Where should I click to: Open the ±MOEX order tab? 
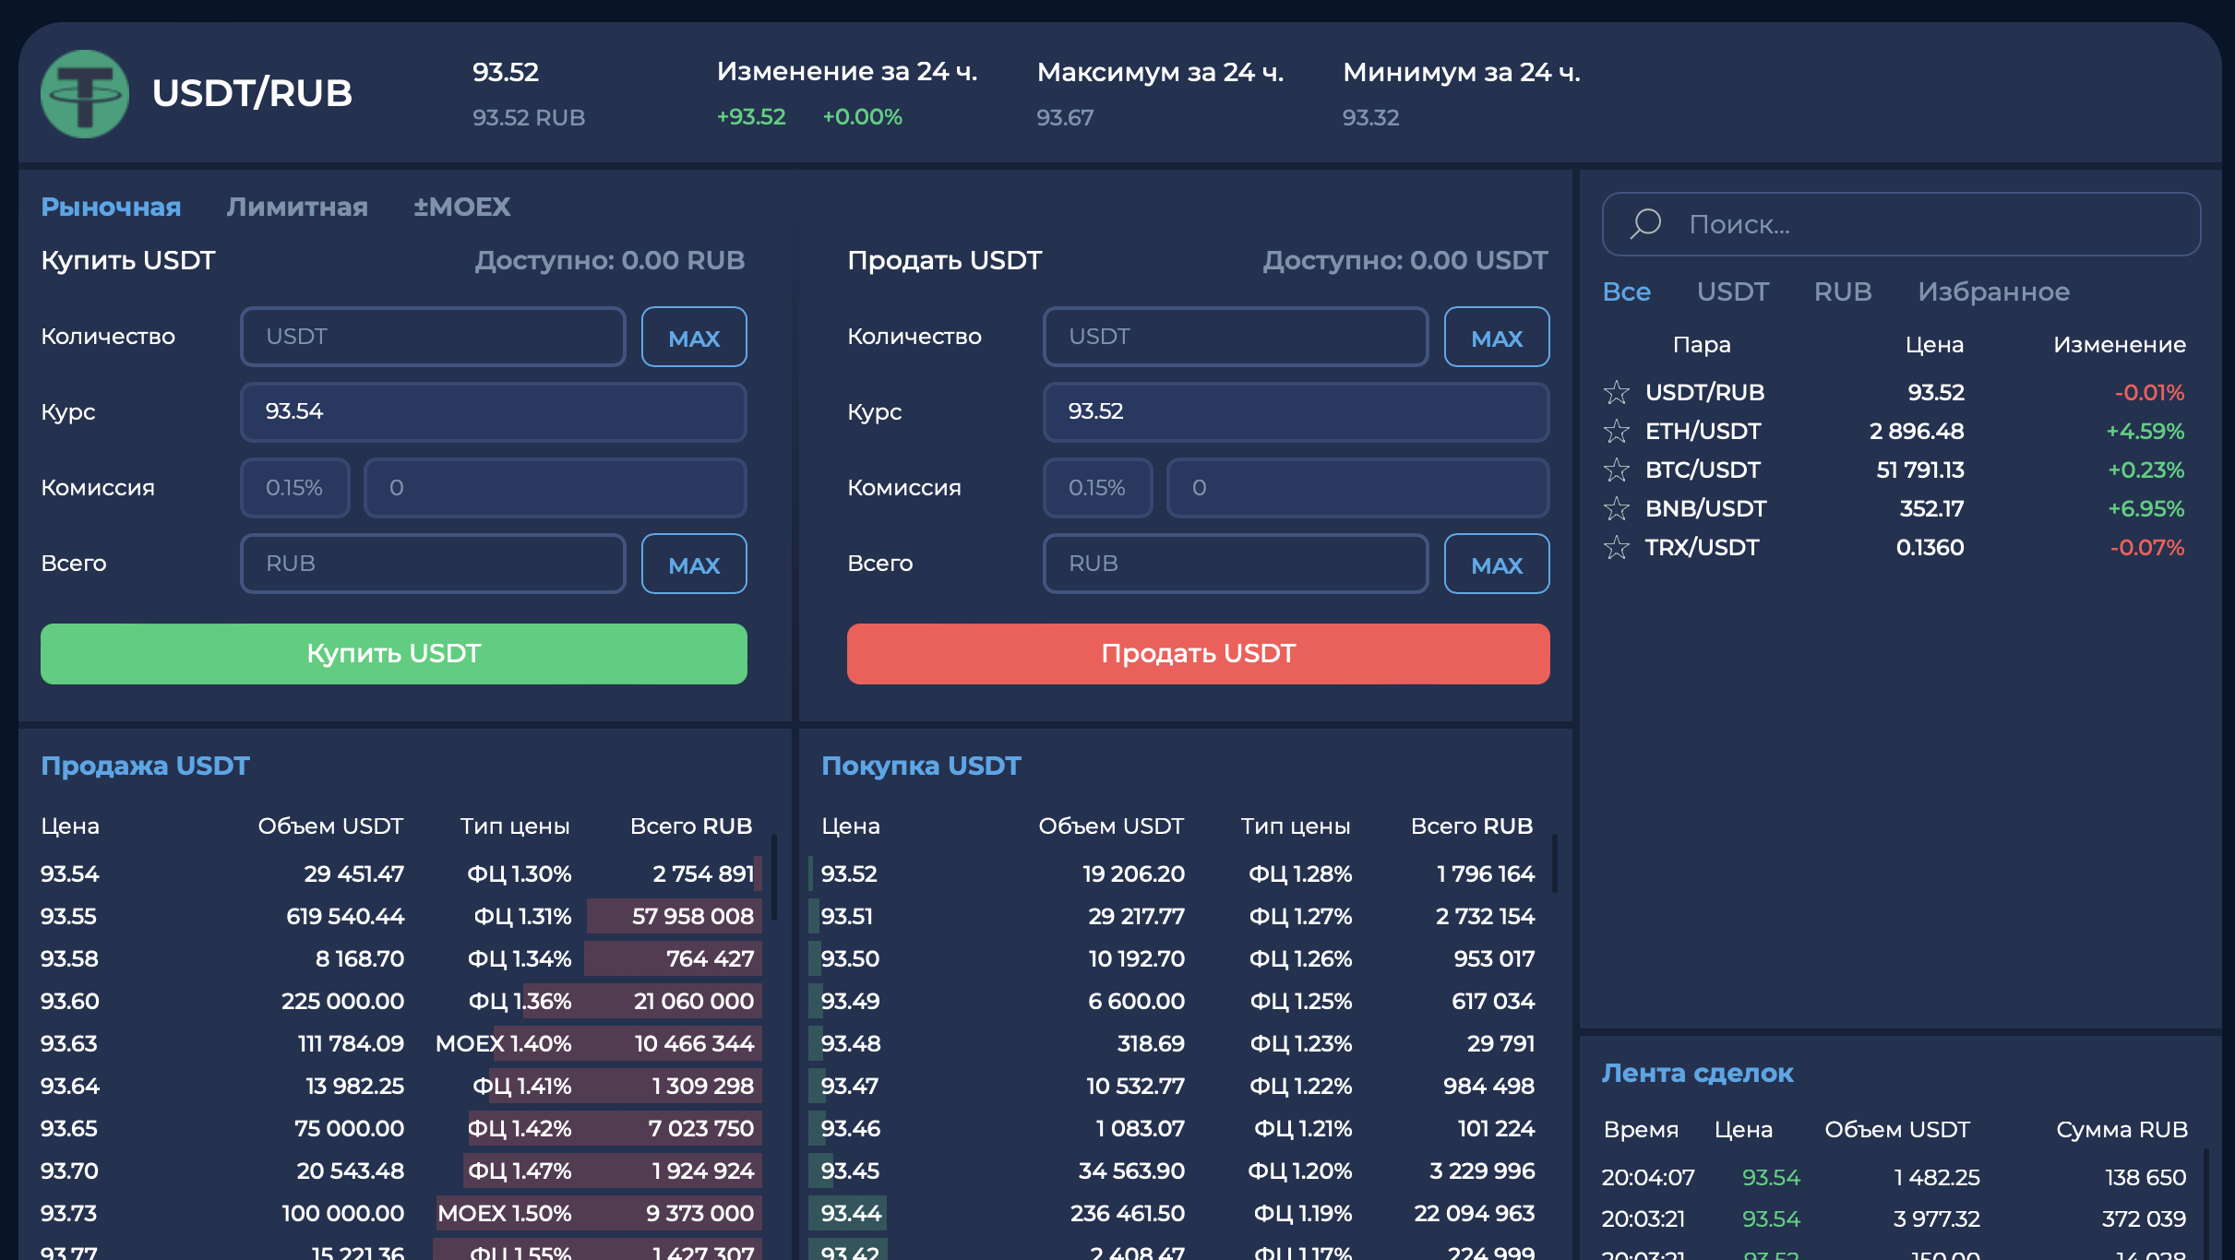pyautogui.click(x=461, y=207)
